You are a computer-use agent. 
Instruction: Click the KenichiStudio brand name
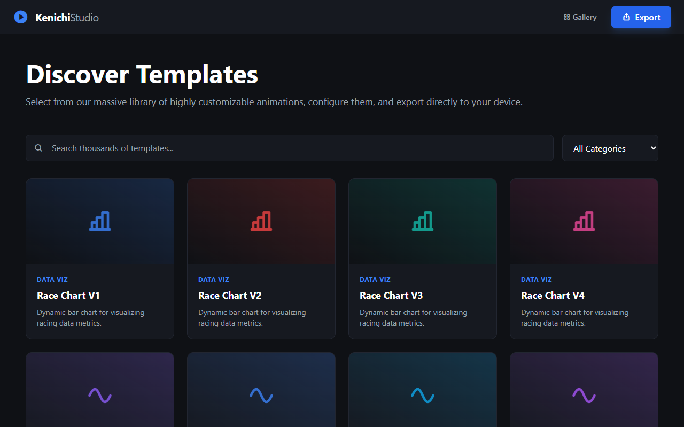(x=66, y=17)
